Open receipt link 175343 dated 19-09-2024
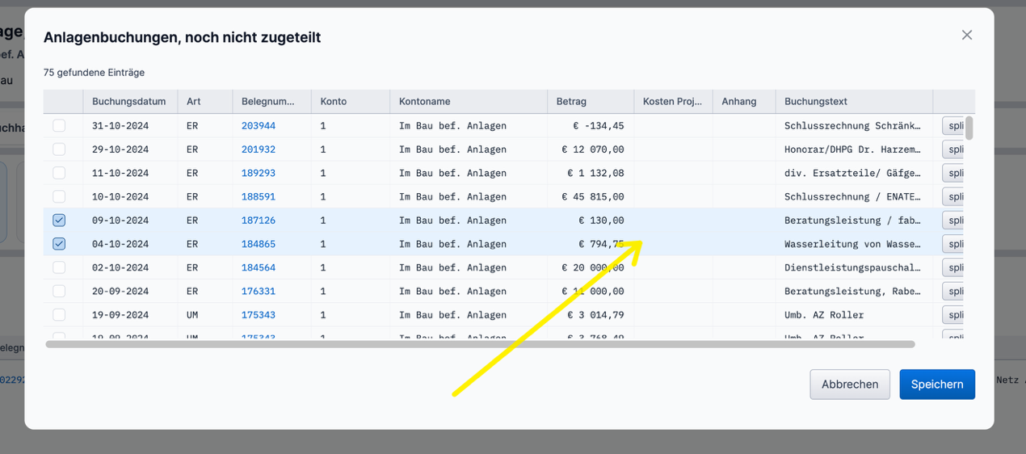This screenshot has height=454, width=1026. (x=259, y=314)
